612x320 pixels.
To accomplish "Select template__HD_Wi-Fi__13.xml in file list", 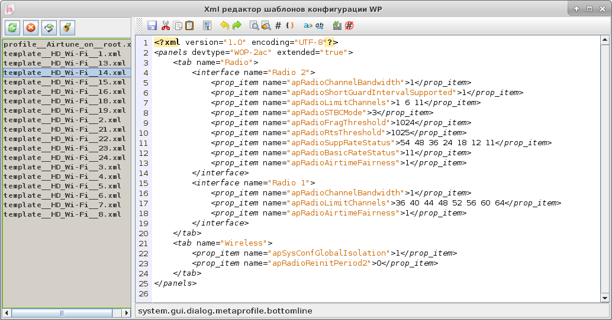I will click(65, 63).
